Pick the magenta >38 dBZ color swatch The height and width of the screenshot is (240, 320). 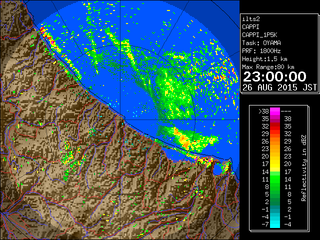pyautogui.click(x=275, y=111)
